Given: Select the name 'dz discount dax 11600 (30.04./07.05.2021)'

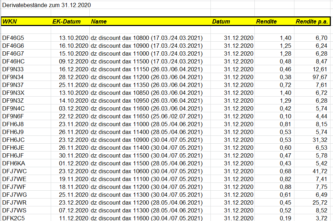Looking at the screenshot, I should pyautogui.click(x=146, y=218).
